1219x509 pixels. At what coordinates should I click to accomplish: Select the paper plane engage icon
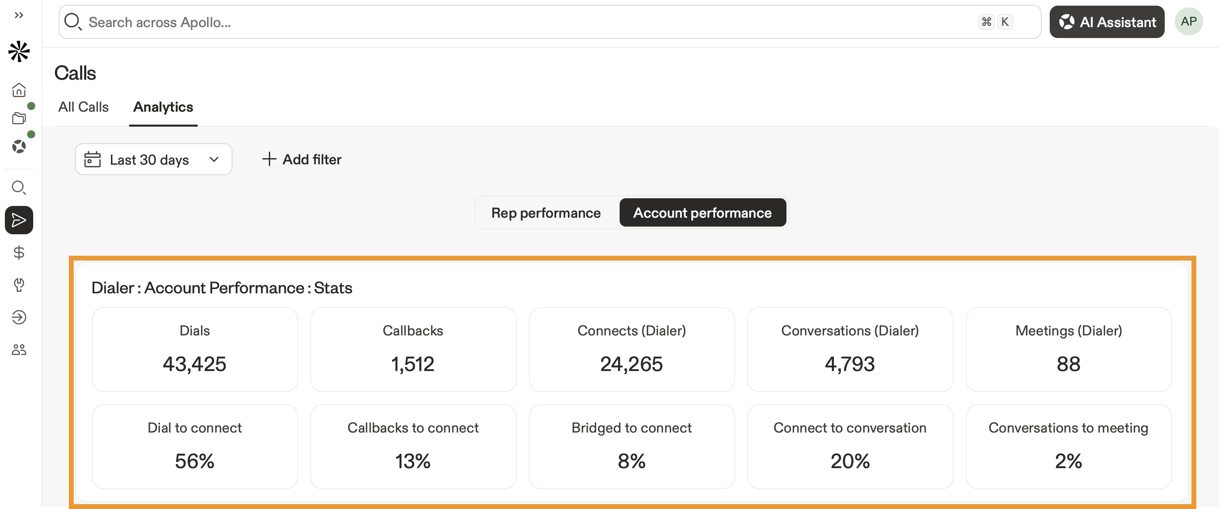(x=19, y=220)
